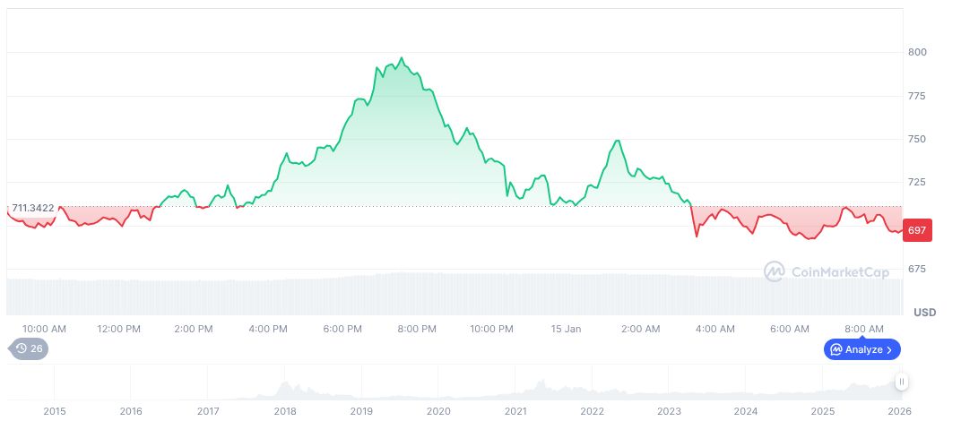The width and height of the screenshot is (961, 421).
Task: Select 2023 on the mini timeline
Action: pos(669,411)
